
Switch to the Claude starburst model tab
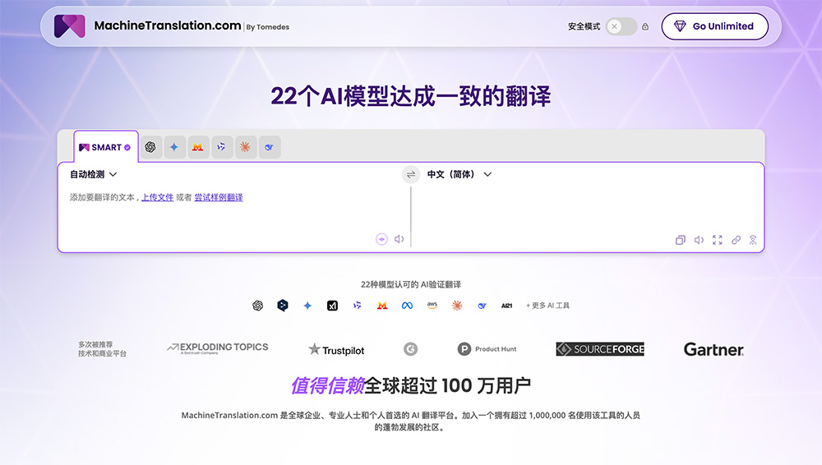point(245,147)
